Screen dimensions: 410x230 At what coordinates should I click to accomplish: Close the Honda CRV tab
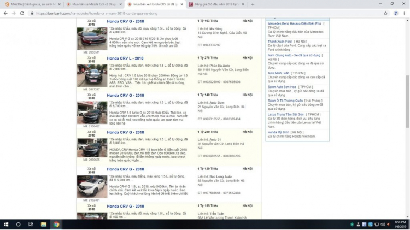[181, 4]
